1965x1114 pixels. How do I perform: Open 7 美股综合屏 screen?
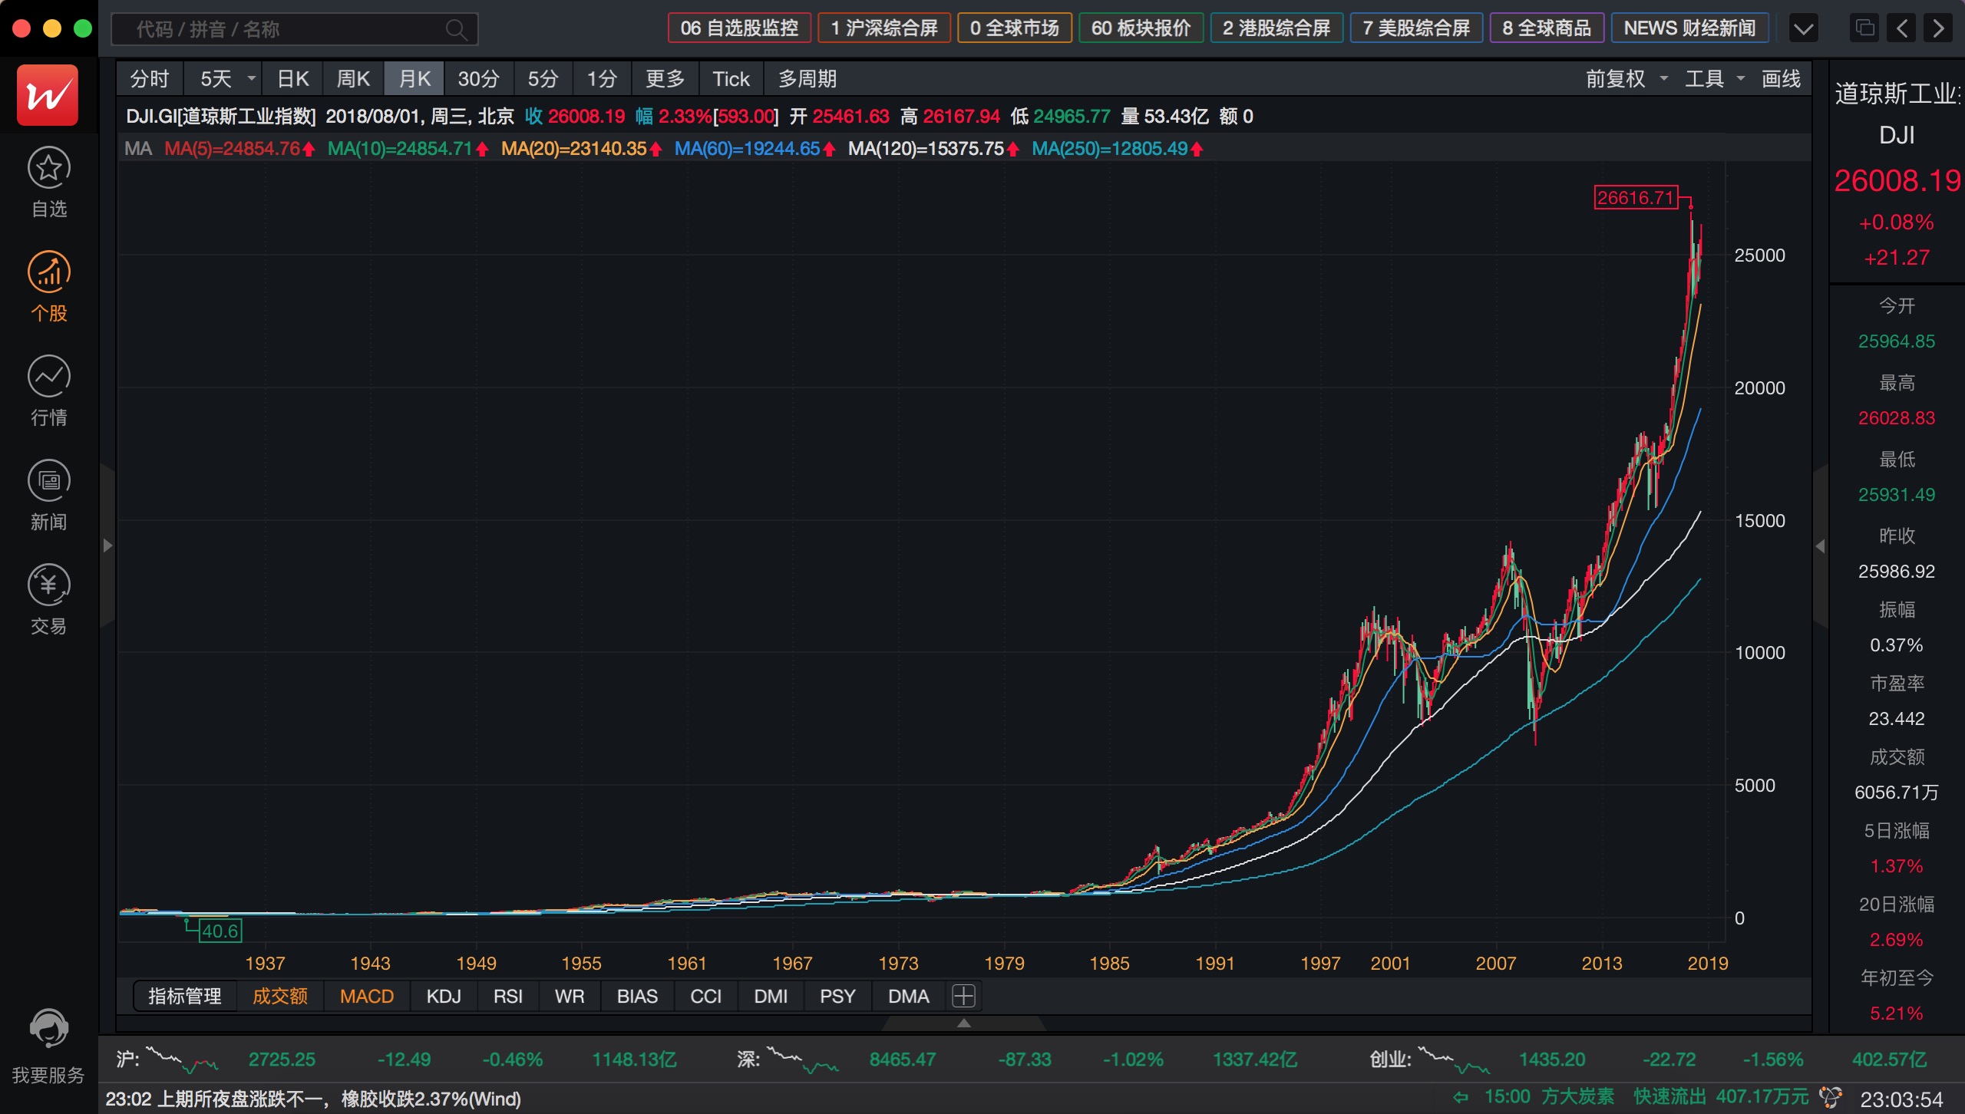click(x=1416, y=28)
